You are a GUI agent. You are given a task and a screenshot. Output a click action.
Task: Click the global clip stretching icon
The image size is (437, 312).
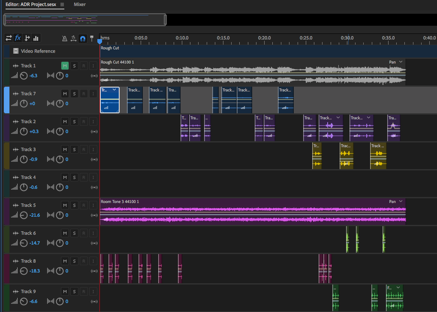pyautogui.click(x=73, y=38)
